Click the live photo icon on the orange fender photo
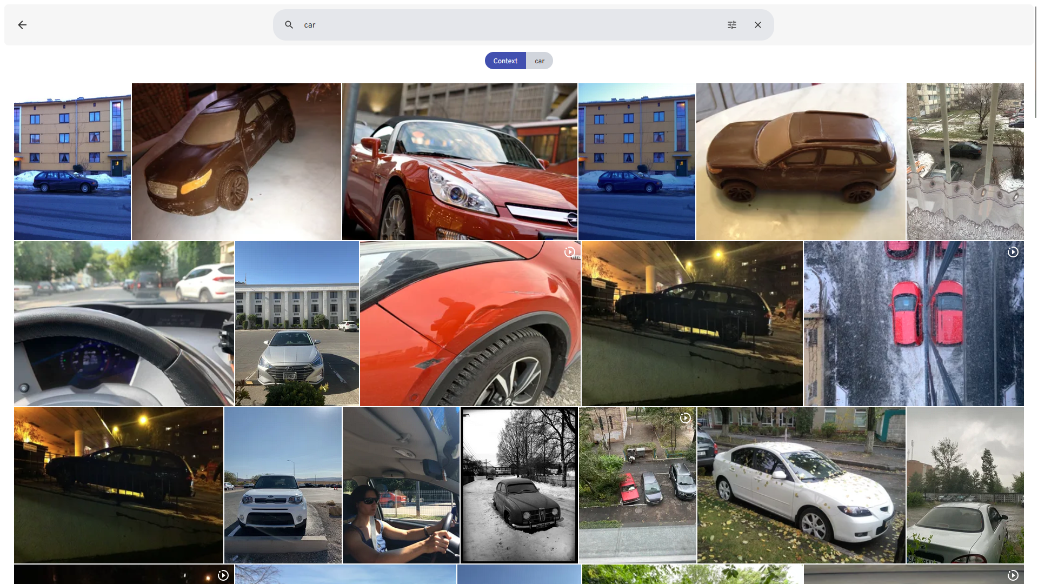Screen dimensions: 1038x584 click(569, 252)
